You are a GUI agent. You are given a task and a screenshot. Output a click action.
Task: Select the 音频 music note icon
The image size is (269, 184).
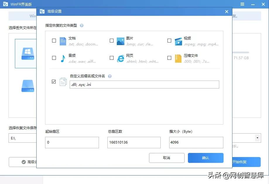[63, 58]
